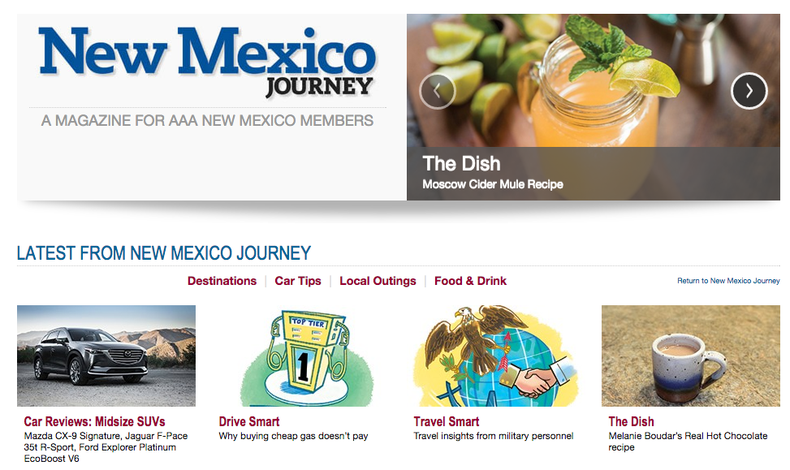790x470 pixels.
Task: Click Why buying cheap gas doesn't pay
Action: coord(293,436)
